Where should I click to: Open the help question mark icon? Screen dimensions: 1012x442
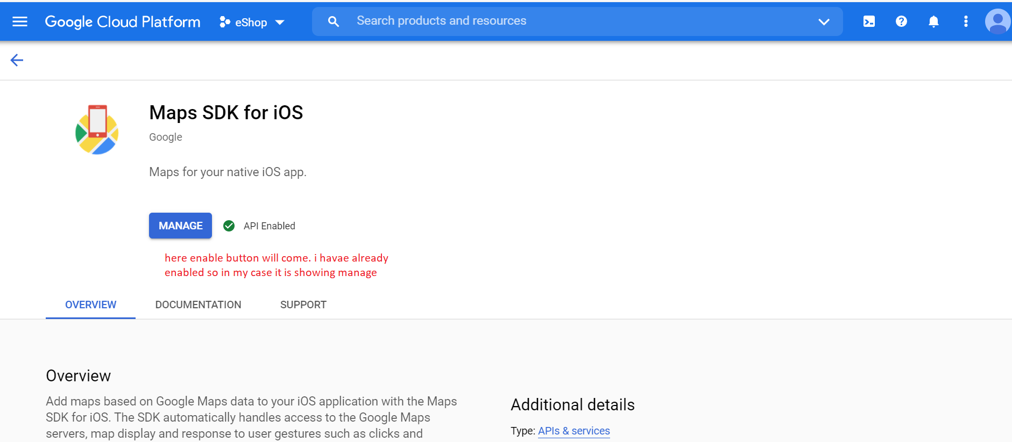click(x=901, y=21)
